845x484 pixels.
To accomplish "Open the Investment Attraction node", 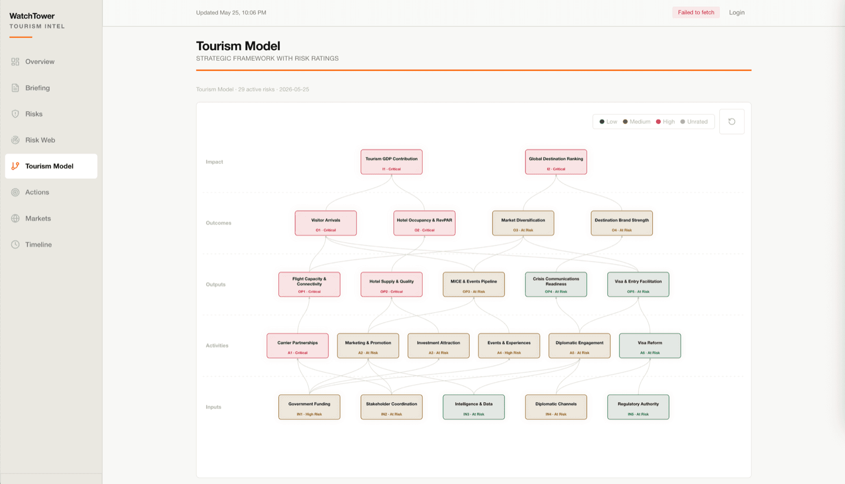I will pos(438,346).
